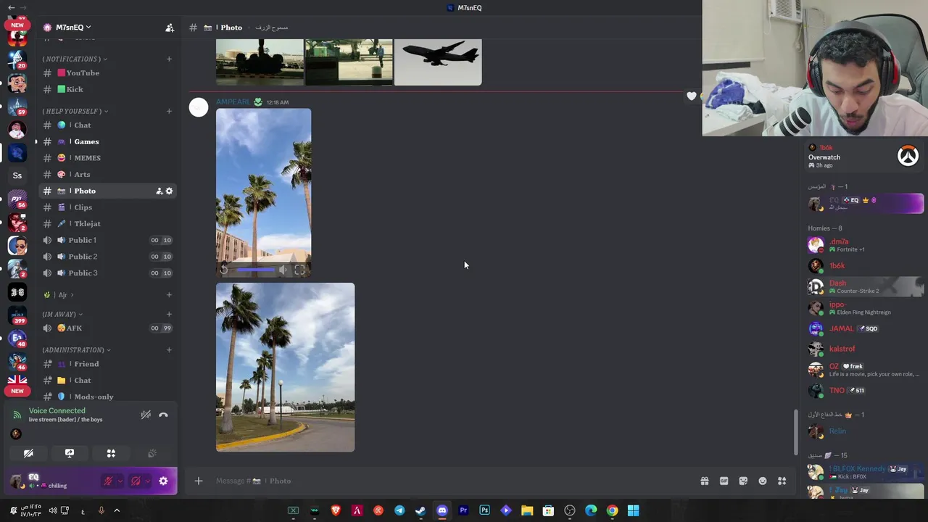Screen dimensions: 928x522
Task: Edit Photo channel settings gear
Action: pyautogui.click(x=169, y=191)
